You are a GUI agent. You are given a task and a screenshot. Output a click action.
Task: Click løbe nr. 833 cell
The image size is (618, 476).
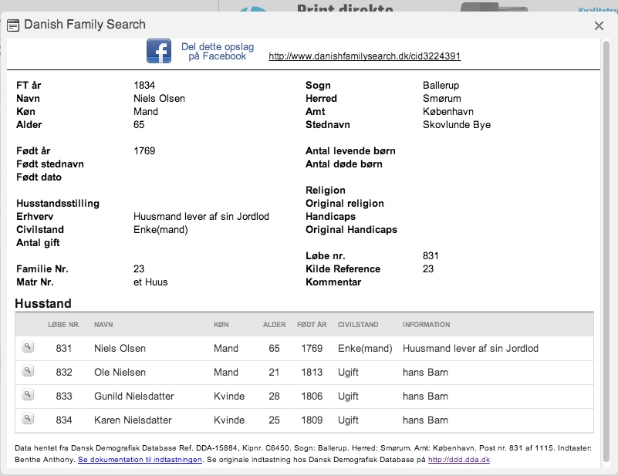[x=64, y=396]
